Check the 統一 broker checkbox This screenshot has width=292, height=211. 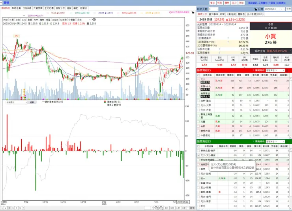[x=198, y=178]
